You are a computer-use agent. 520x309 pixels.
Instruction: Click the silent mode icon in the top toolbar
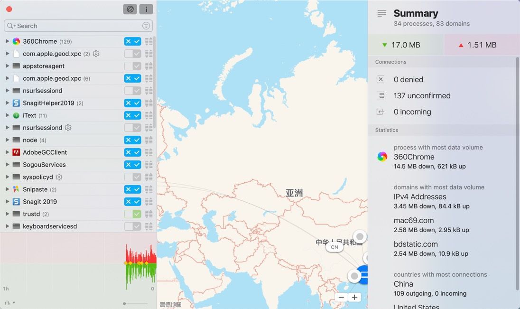click(130, 9)
